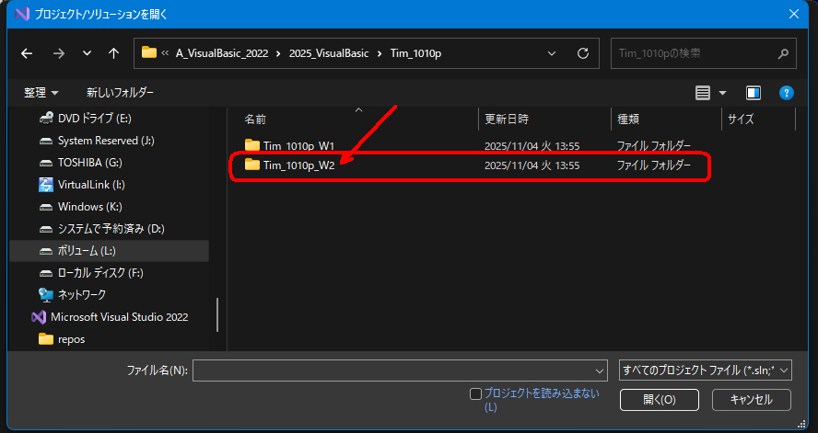
Task: Enable the skip loading projects checkbox
Action: point(475,393)
